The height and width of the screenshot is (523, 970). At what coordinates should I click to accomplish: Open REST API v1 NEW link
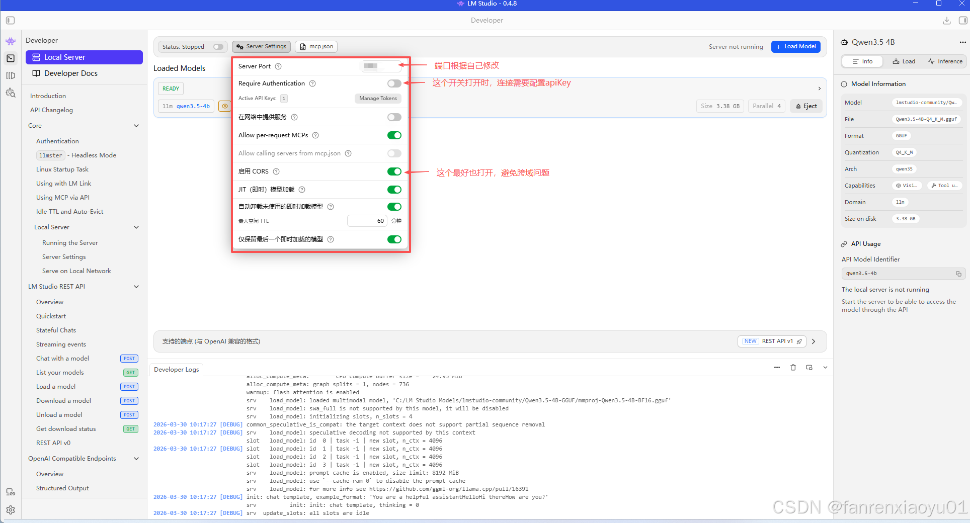pos(772,341)
